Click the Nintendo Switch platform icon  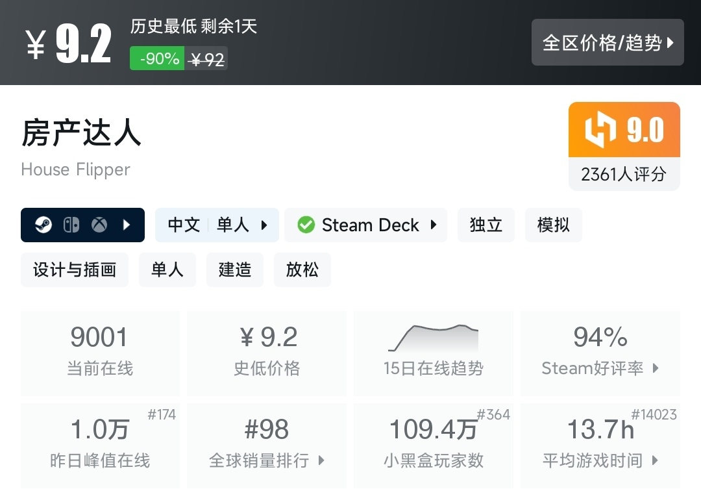71,225
